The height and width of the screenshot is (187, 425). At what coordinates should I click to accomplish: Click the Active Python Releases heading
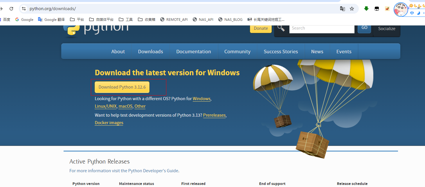tap(100, 162)
